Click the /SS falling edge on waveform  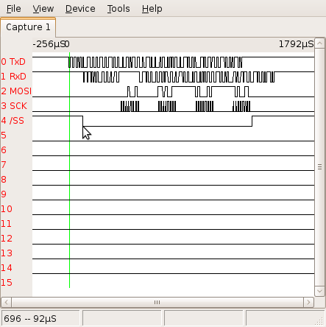[82, 121]
